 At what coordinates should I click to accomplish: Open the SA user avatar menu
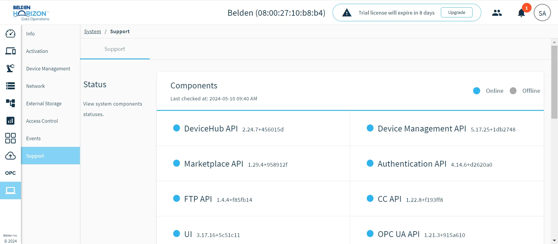[x=542, y=13]
